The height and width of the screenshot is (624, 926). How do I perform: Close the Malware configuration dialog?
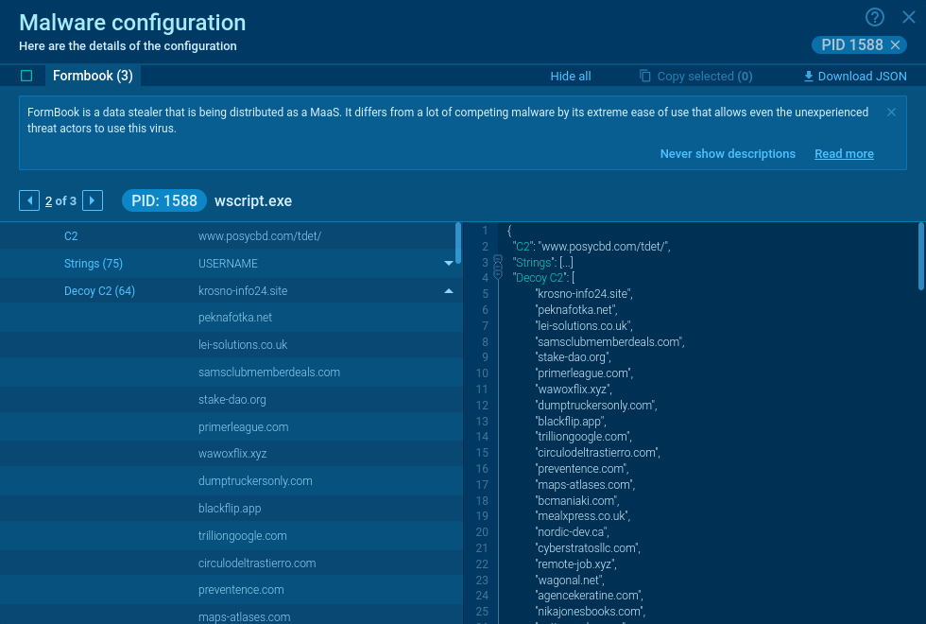click(x=908, y=17)
